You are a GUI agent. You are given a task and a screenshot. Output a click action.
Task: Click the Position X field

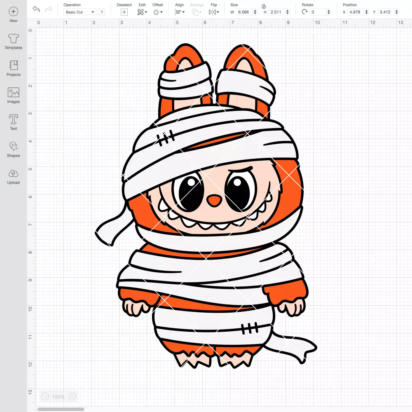click(356, 12)
